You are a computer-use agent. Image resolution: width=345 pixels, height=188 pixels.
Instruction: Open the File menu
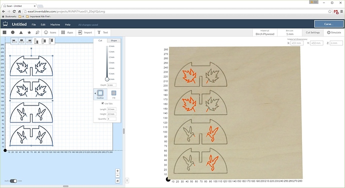point(33,24)
